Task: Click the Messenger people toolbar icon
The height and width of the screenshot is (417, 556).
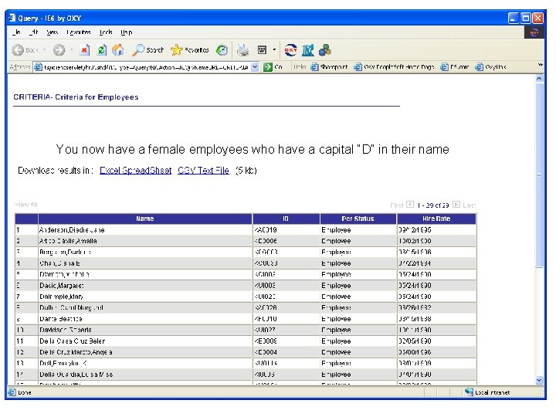Action: pos(325,50)
